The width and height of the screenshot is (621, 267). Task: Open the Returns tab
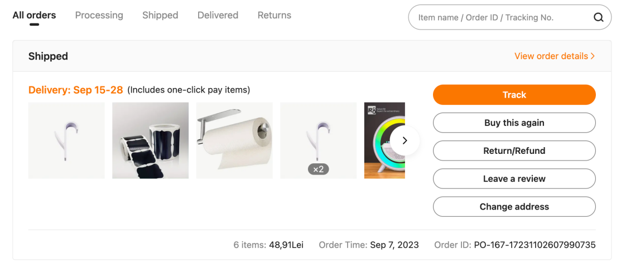pos(274,16)
